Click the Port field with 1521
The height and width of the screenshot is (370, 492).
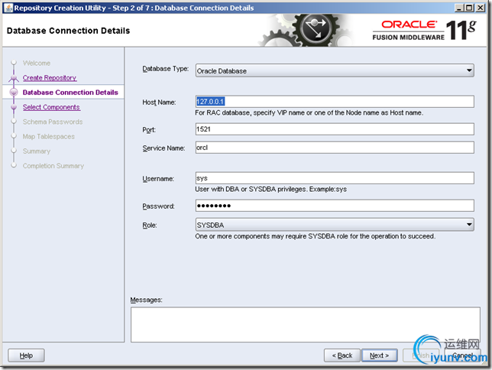(x=335, y=129)
